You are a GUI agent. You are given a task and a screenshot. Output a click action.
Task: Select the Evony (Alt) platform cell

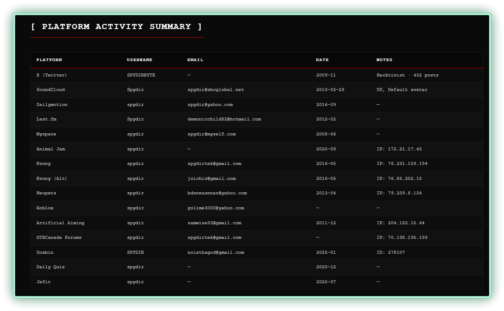(52, 179)
